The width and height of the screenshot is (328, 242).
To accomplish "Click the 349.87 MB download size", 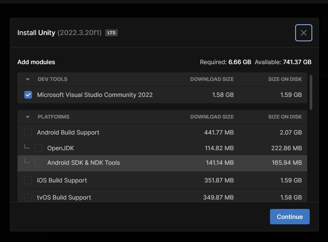I will tap(218, 198).
